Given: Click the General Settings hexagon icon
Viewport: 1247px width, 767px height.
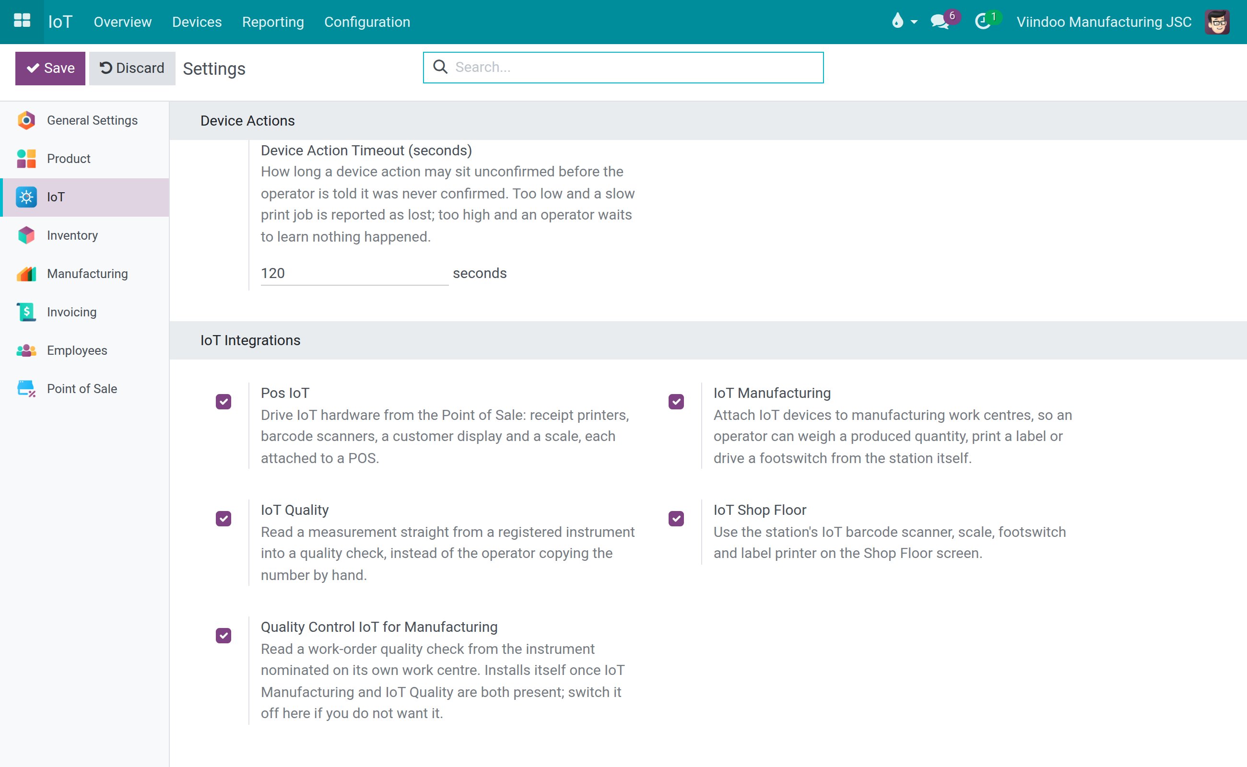Looking at the screenshot, I should [26, 120].
